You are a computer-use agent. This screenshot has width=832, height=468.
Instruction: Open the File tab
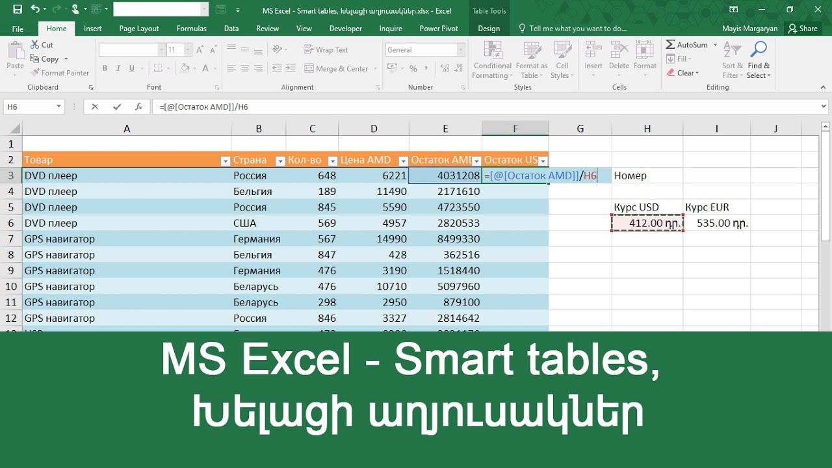(x=18, y=29)
